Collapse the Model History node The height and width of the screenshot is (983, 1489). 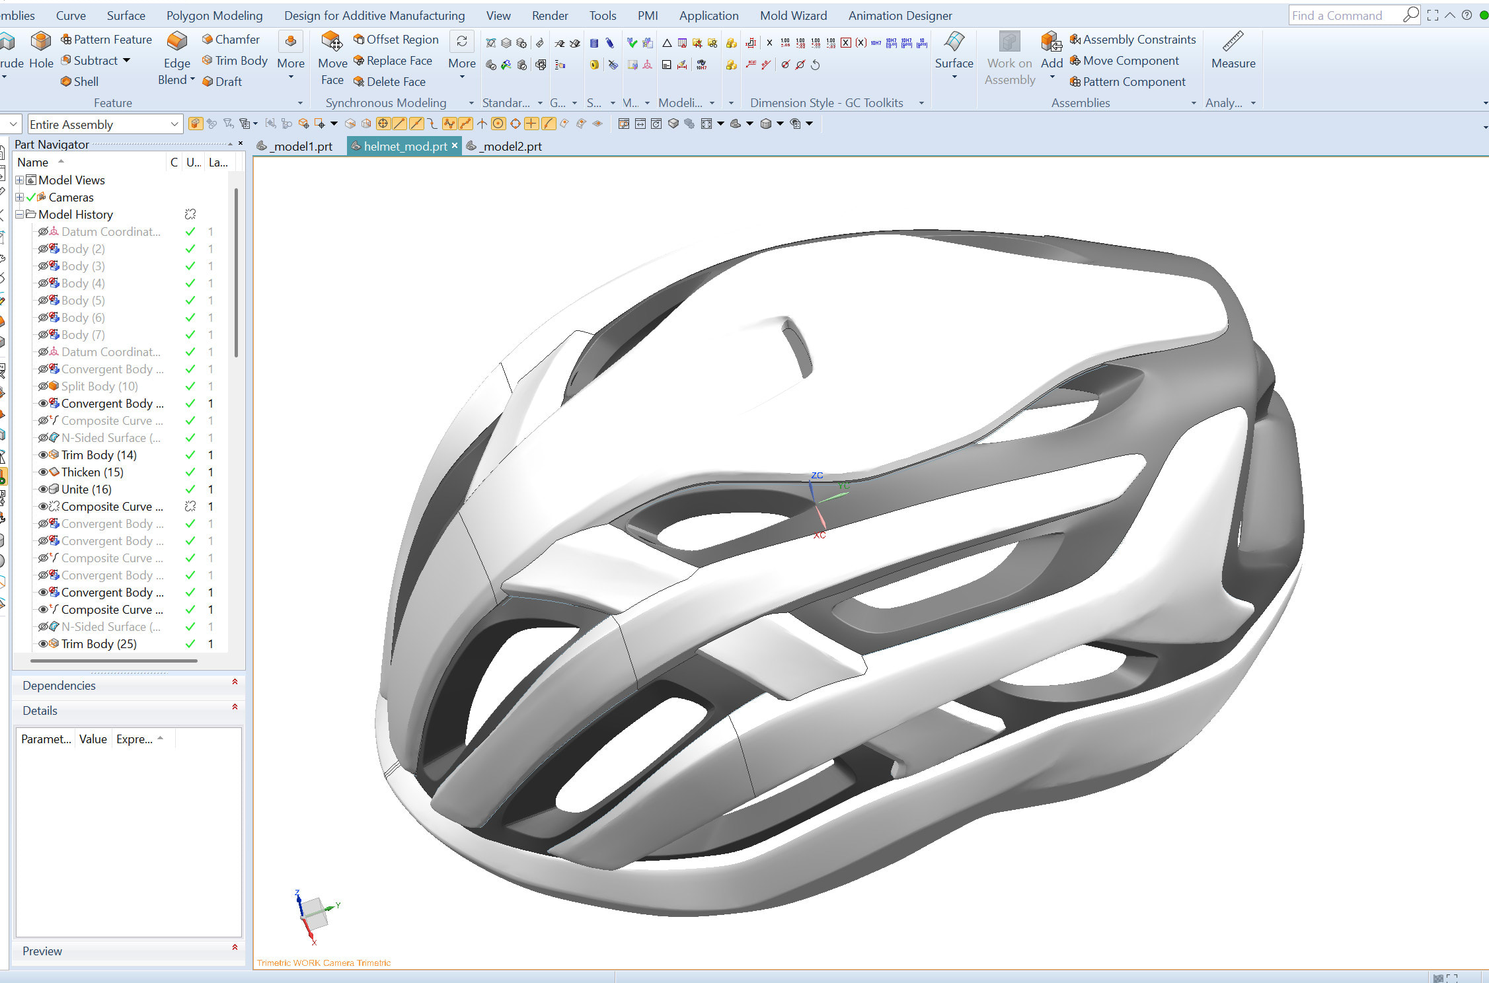pos(19,214)
